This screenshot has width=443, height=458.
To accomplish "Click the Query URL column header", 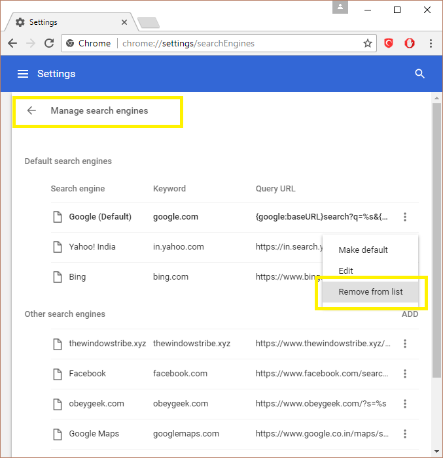I will (x=275, y=189).
